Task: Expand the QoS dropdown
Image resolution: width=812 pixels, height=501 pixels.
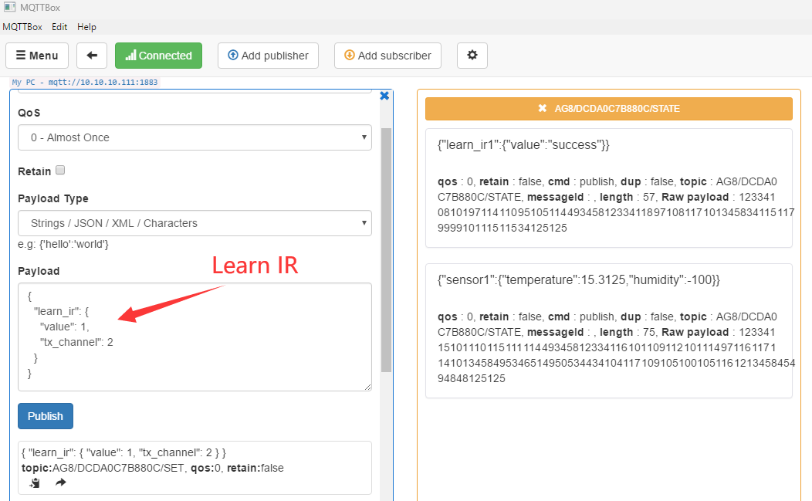Action: [195, 137]
